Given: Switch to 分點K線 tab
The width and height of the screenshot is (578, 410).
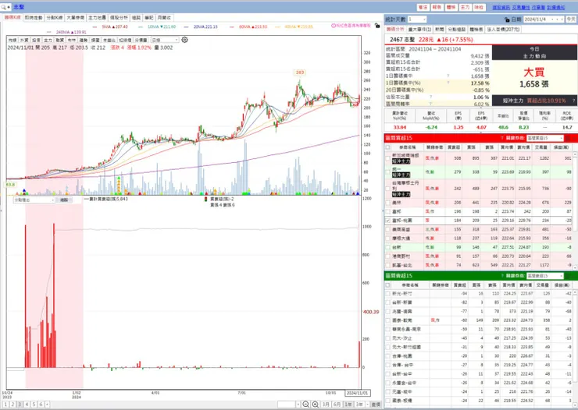Looking at the screenshot, I should pyautogui.click(x=54, y=18).
